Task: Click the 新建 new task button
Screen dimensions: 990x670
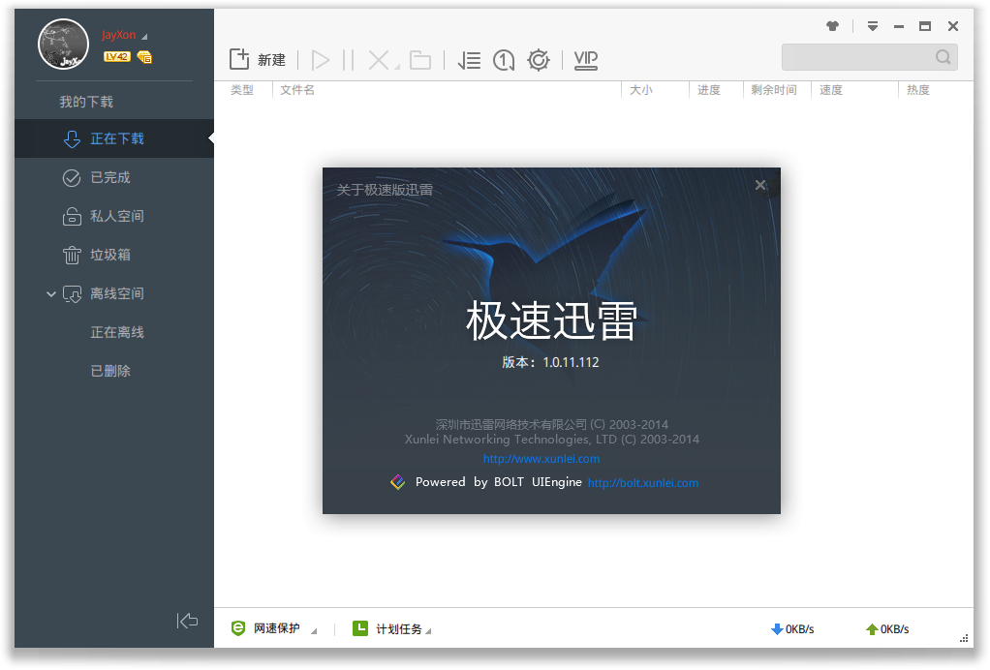Action: pyautogui.click(x=258, y=60)
